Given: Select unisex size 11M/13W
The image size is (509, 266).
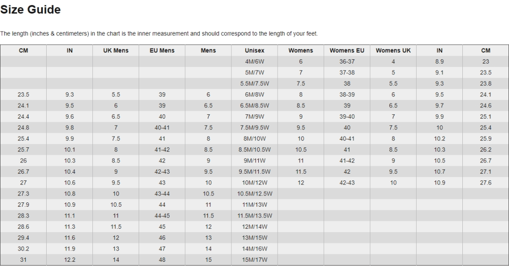Looking at the screenshot, I should point(254,205).
